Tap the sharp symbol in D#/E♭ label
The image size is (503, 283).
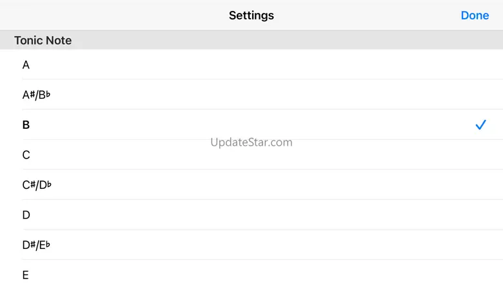point(33,244)
